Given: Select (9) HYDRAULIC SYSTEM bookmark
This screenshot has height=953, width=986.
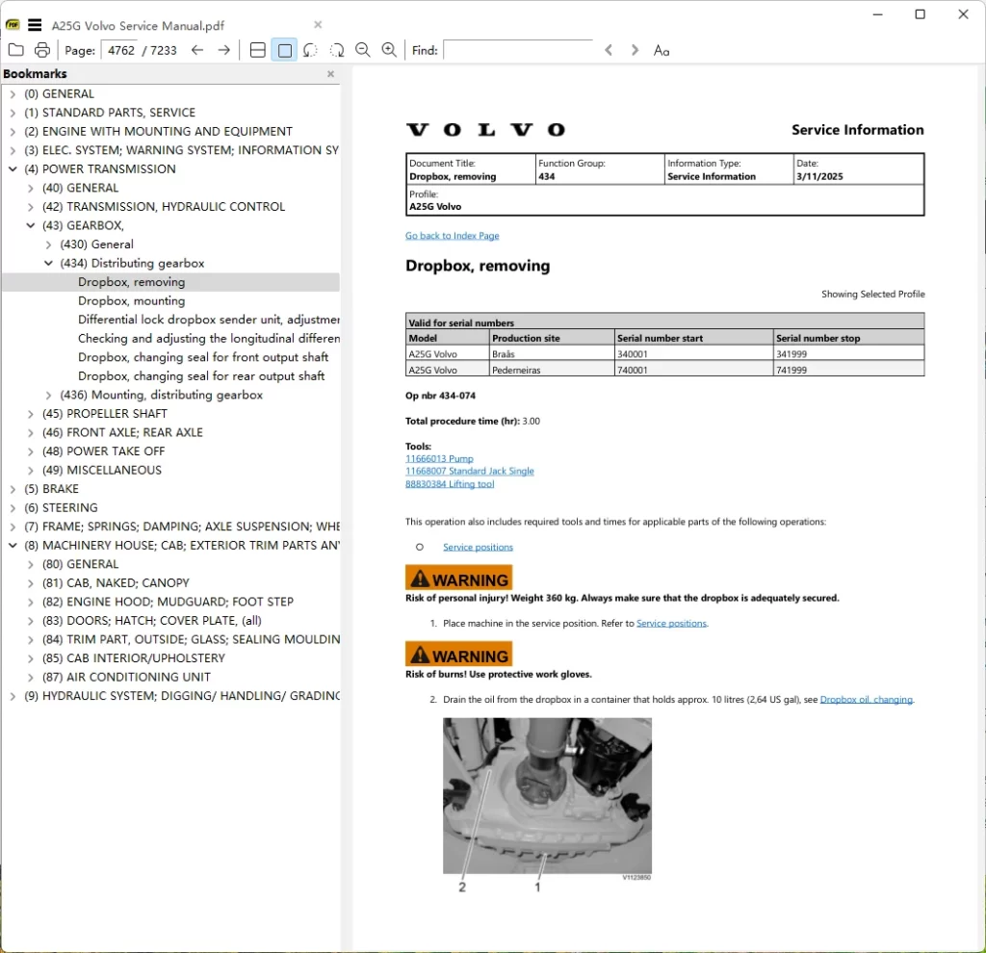Looking at the screenshot, I should tap(182, 696).
